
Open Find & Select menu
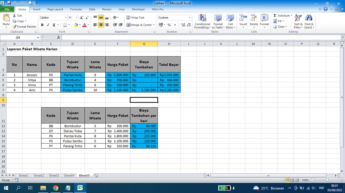309,21
